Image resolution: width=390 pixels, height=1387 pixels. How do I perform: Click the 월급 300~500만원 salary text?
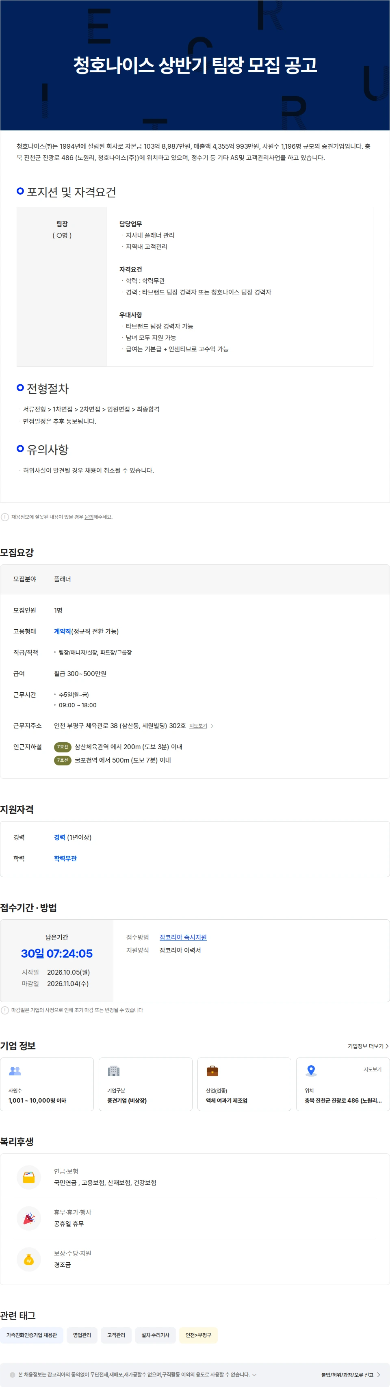point(80,674)
